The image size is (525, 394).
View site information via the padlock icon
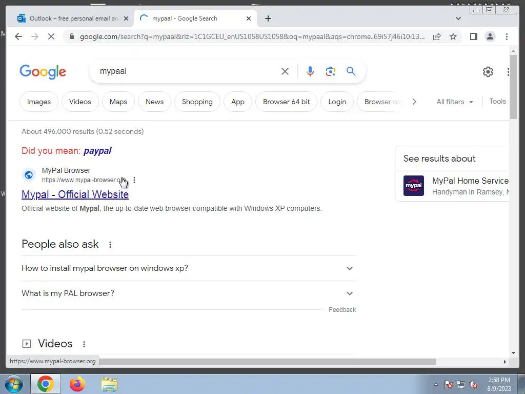(71, 36)
